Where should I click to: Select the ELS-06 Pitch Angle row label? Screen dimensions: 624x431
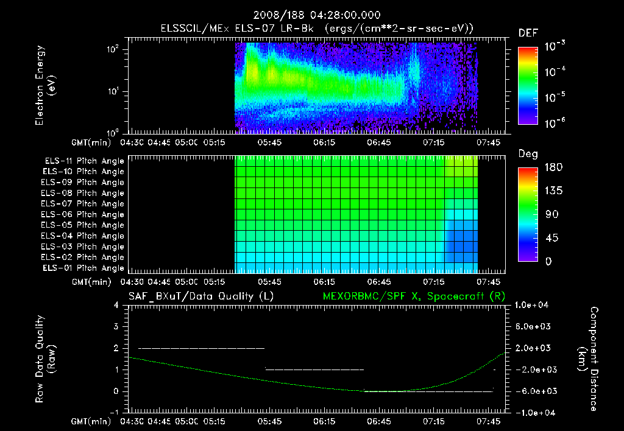click(83, 215)
